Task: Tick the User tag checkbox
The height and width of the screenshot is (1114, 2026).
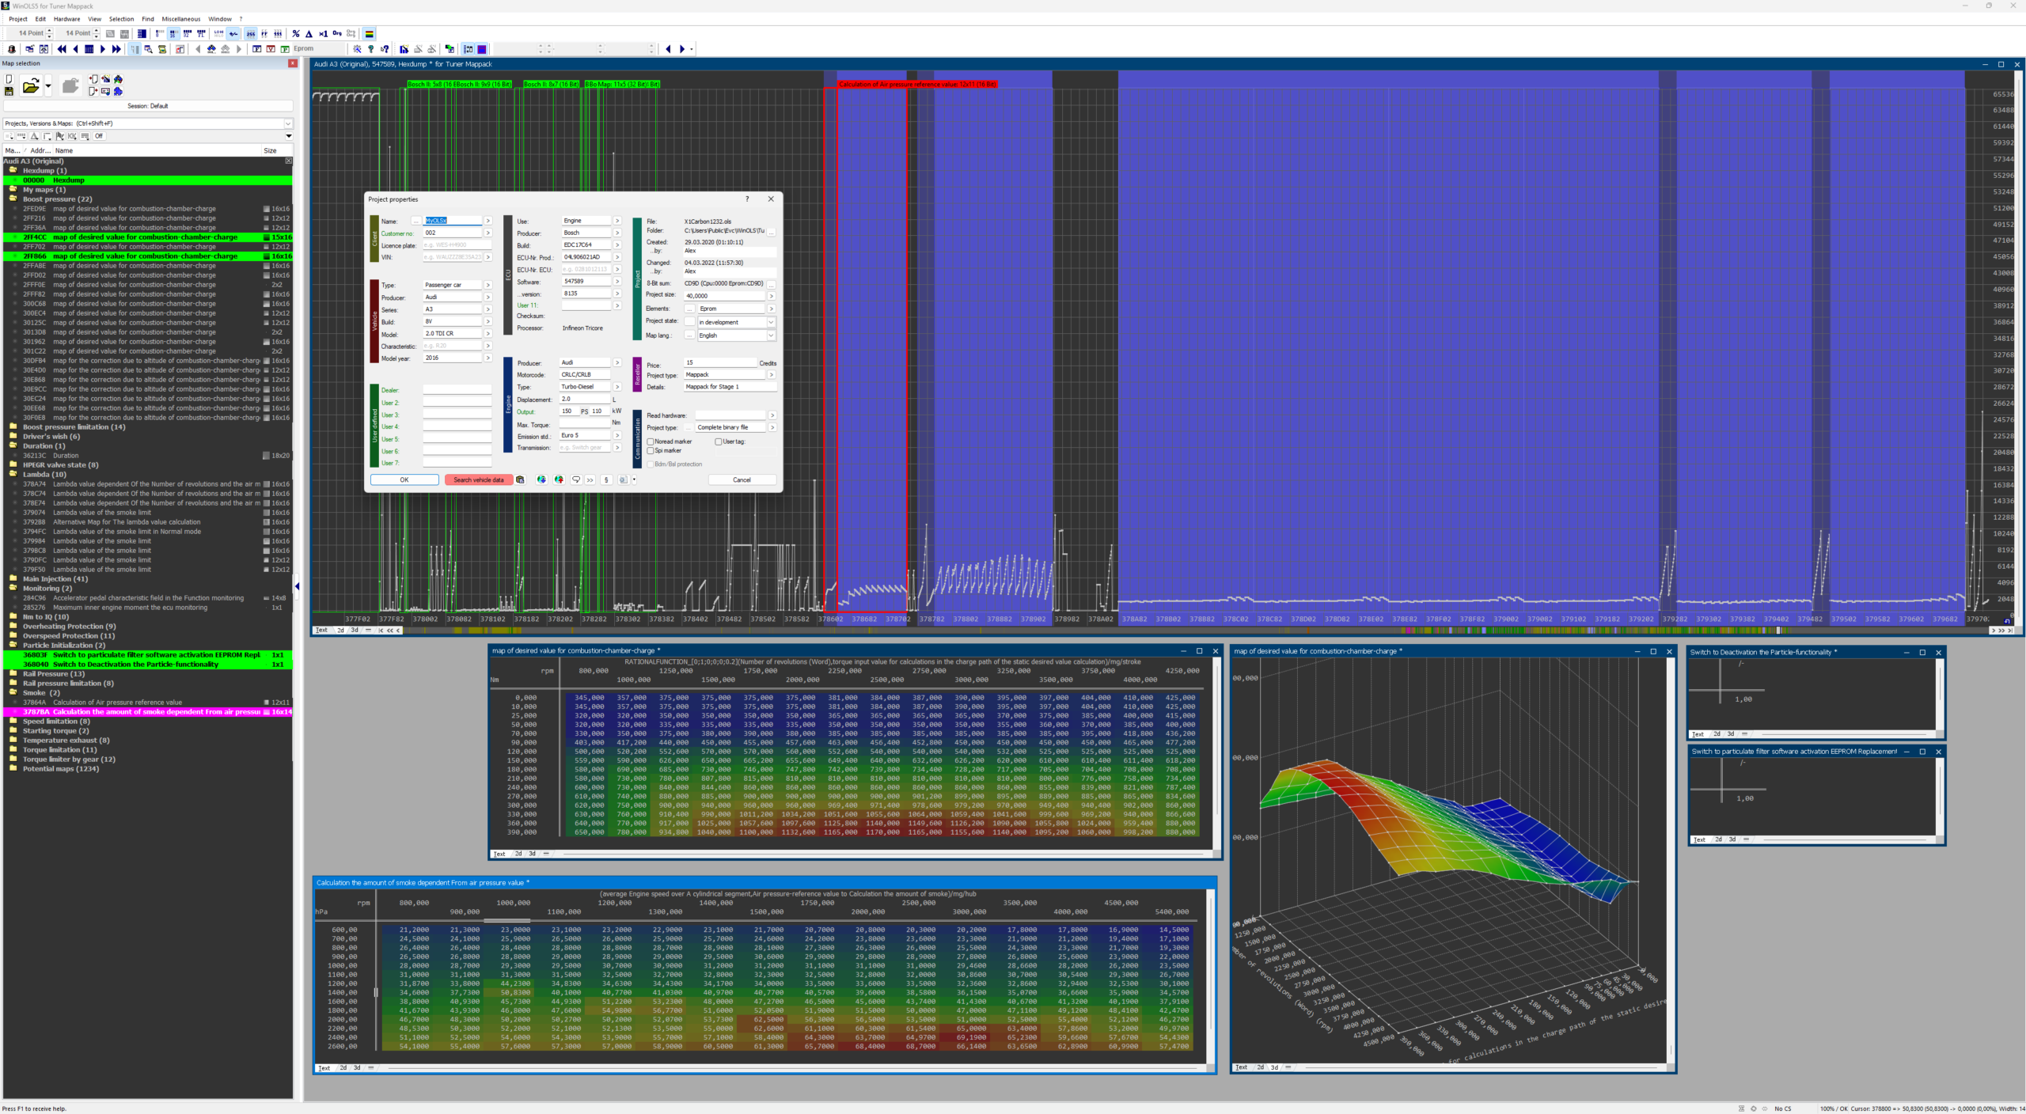Action: 719,441
